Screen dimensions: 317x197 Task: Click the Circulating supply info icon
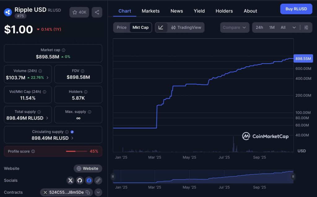pyautogui.click(x=67, y=132)
